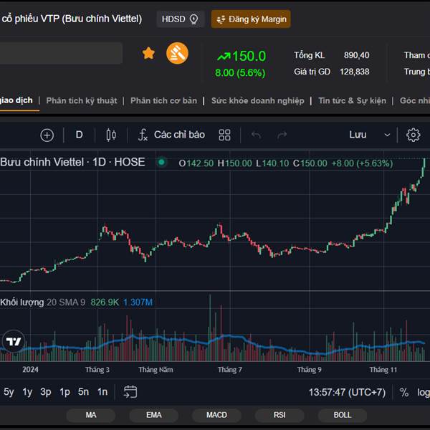430x430 pixels.
Task: Click the Giá trị GD value 128,838
Action: 355,72
